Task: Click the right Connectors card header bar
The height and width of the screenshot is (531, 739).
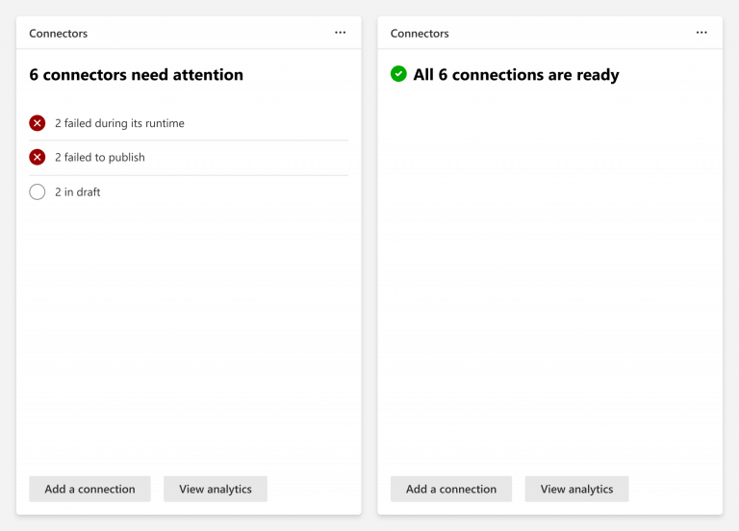Action: tap(550, 33)
